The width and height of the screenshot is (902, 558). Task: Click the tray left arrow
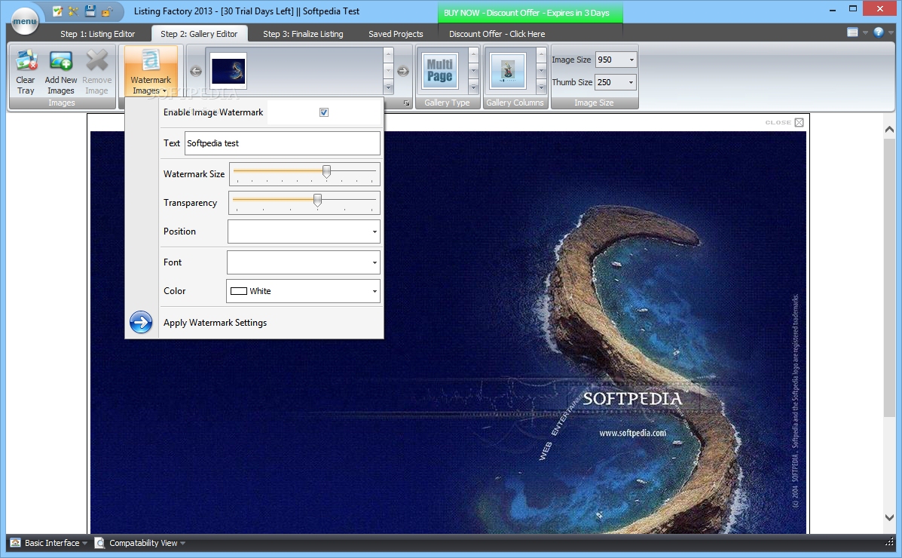point(196,72)
